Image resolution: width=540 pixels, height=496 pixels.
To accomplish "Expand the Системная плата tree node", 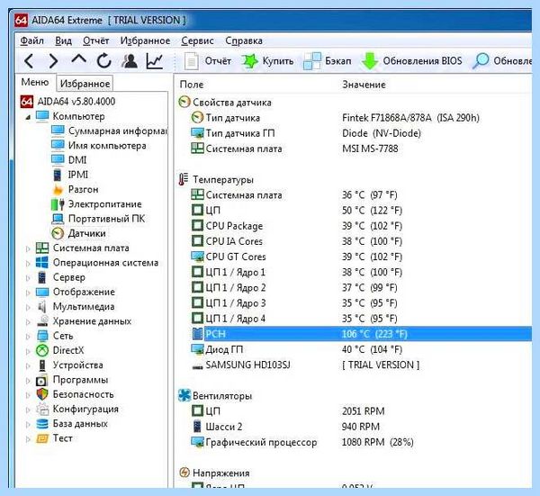I will (28, 248).
